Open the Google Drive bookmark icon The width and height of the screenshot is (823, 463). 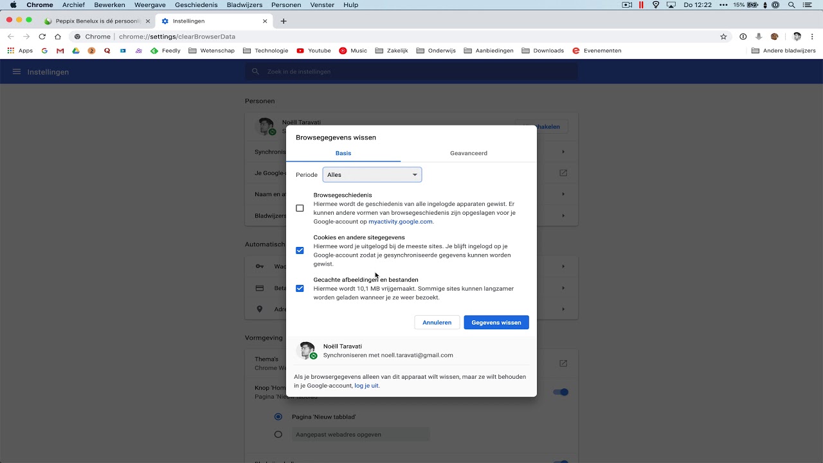point(75,51)
